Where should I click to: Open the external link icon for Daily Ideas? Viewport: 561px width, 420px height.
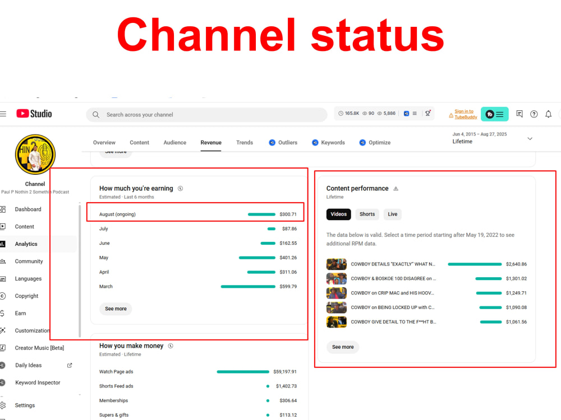coord(70,365)
